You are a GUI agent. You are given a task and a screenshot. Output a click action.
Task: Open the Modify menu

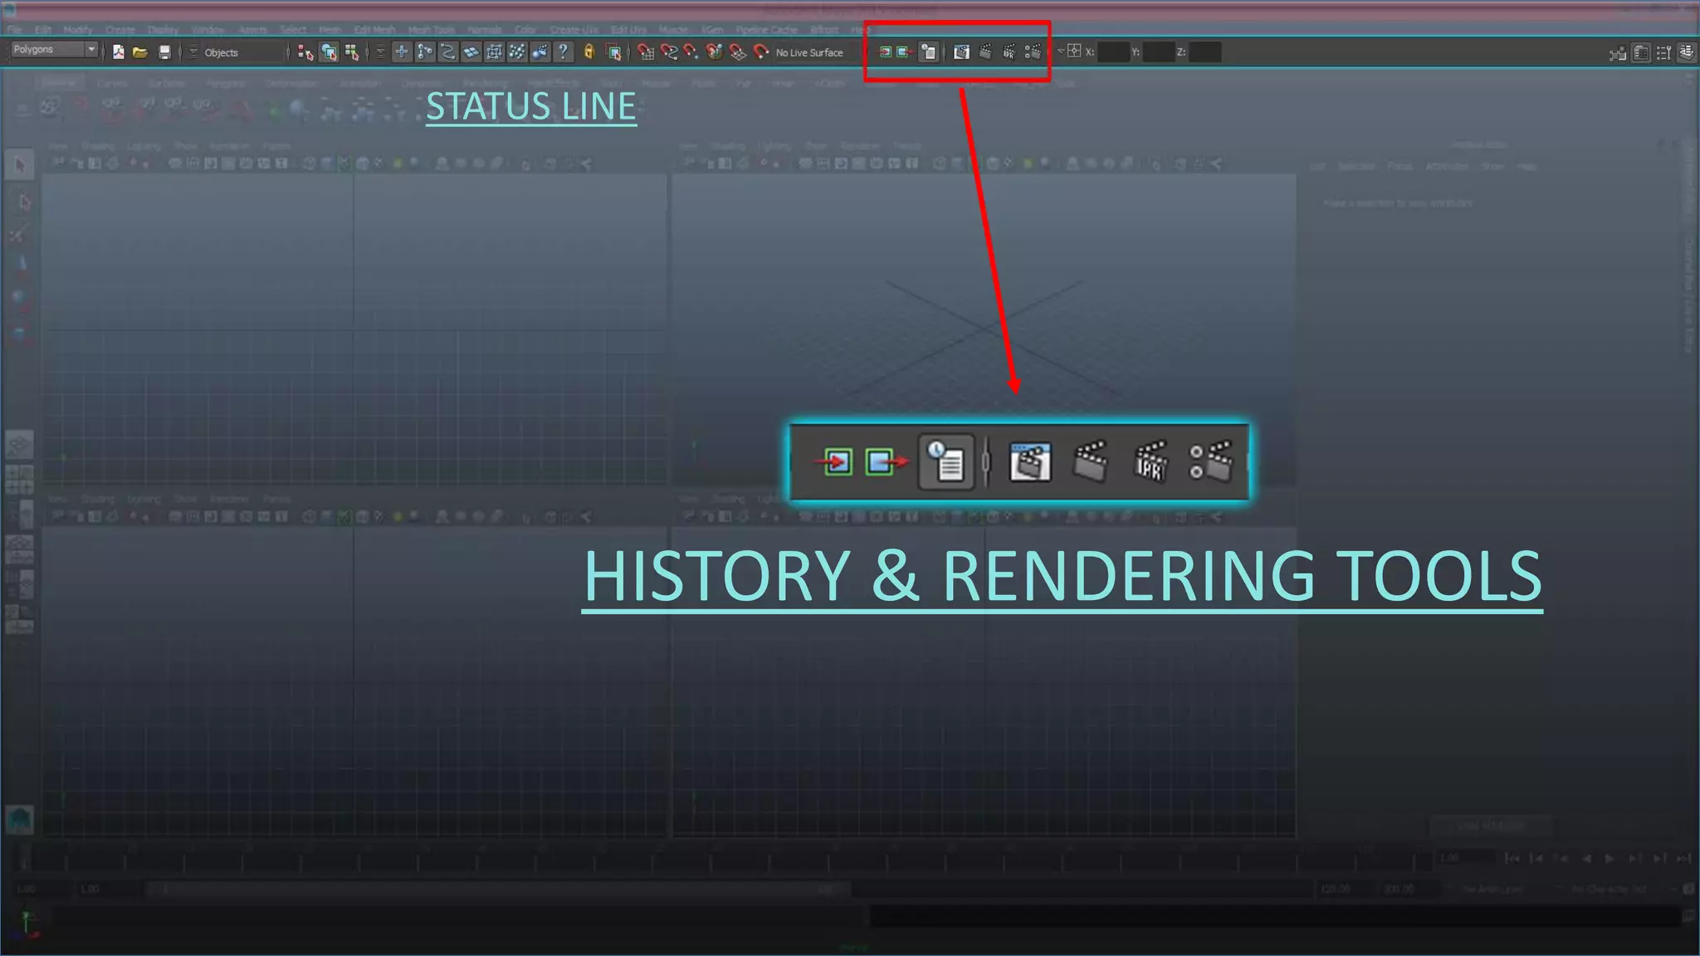point(78,30)
